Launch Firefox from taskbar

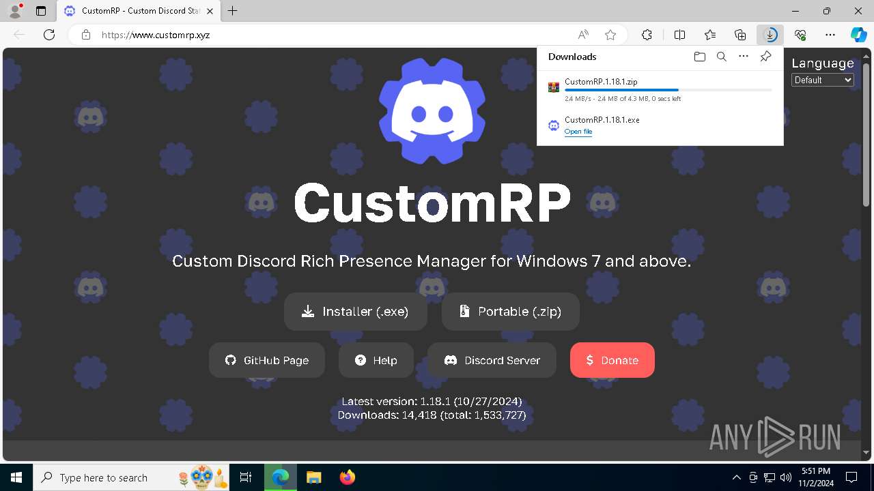347,477
